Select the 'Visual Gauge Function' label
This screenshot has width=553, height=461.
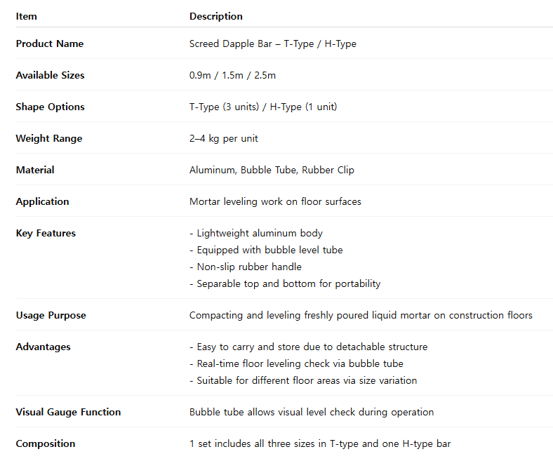tap(68, 412)
